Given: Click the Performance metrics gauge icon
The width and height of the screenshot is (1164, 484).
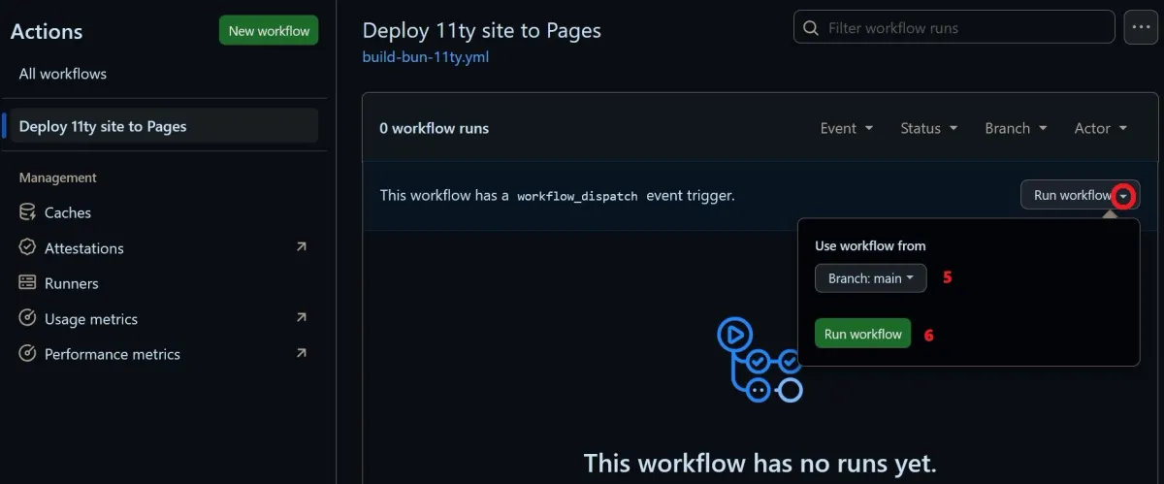Looking at the screenshot, I should [27, 354].
